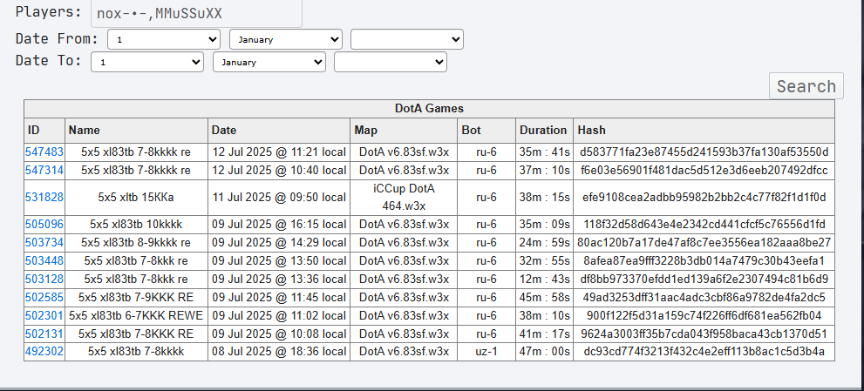The width and height of the screenshot is (864, 391).
Task: Click hash starting with df8bb973370e
Action: [x=704, y=279]
